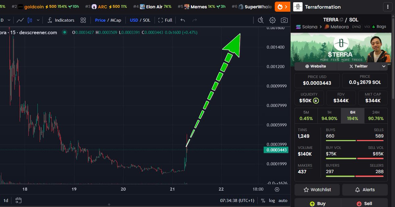The width and height of the screenshot is (395, 207).
Task: Click the liquidity lock icon
Action: pyautogui.click(x=316, y=100)
